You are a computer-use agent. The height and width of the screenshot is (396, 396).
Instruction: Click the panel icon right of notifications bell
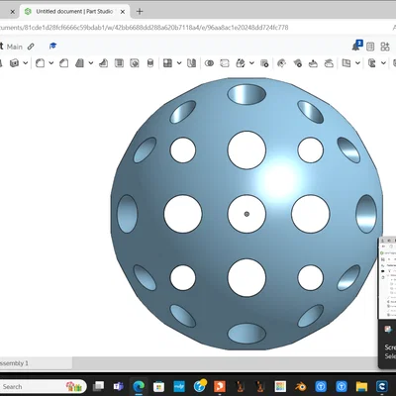click(x=370, y=47)
